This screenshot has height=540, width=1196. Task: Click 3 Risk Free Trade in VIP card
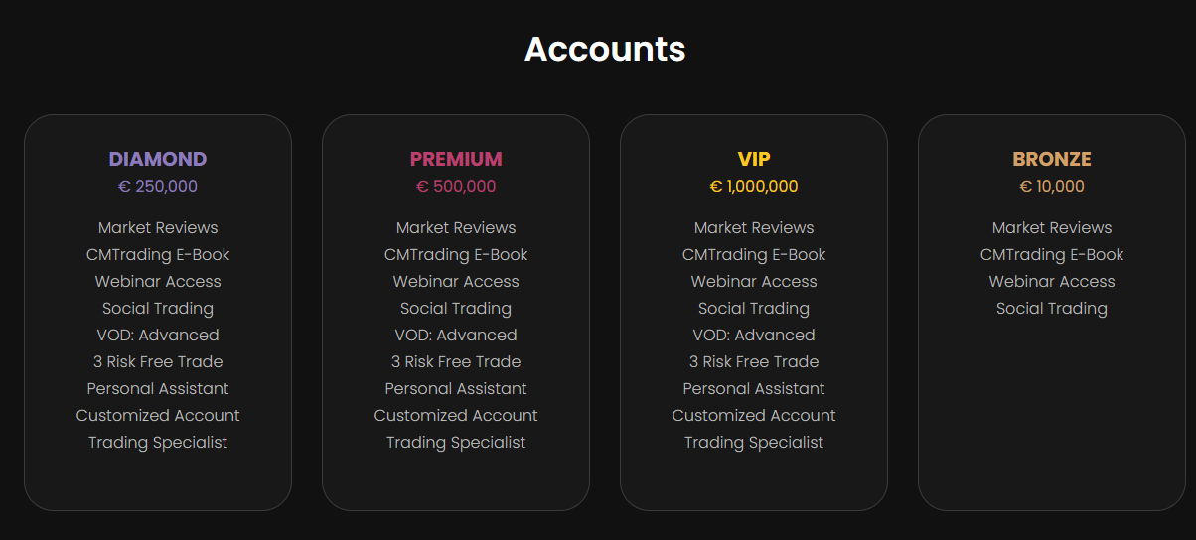click(x=754, y=361)
